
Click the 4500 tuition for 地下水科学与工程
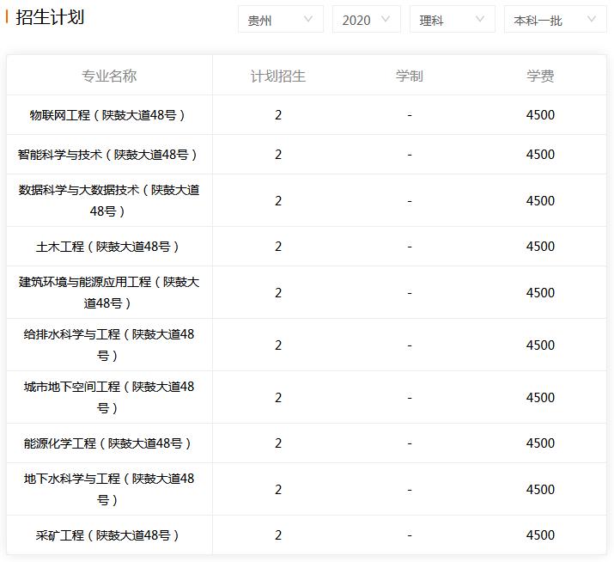tap(540, 489)
